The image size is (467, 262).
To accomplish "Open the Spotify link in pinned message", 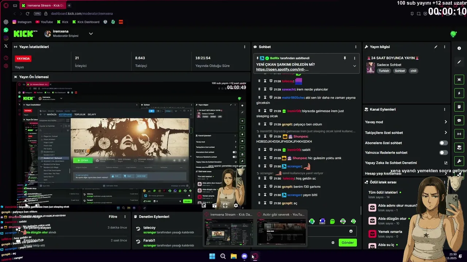I will coord(282,70).
